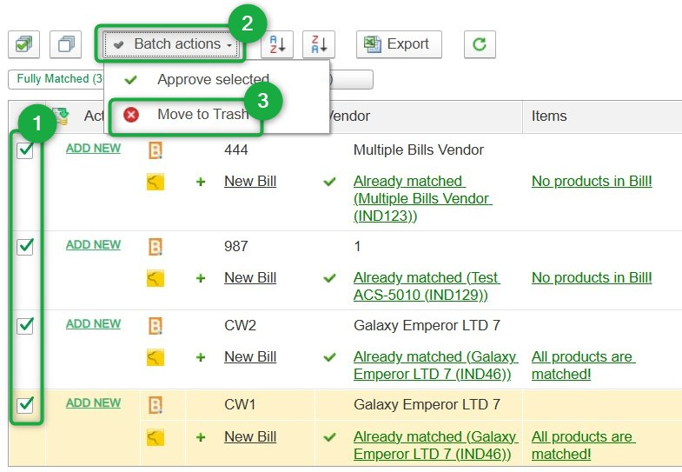Uncheck the checkbox for bill 987
The width and height of the screenshot is (682, 472).
pos(25,246)
